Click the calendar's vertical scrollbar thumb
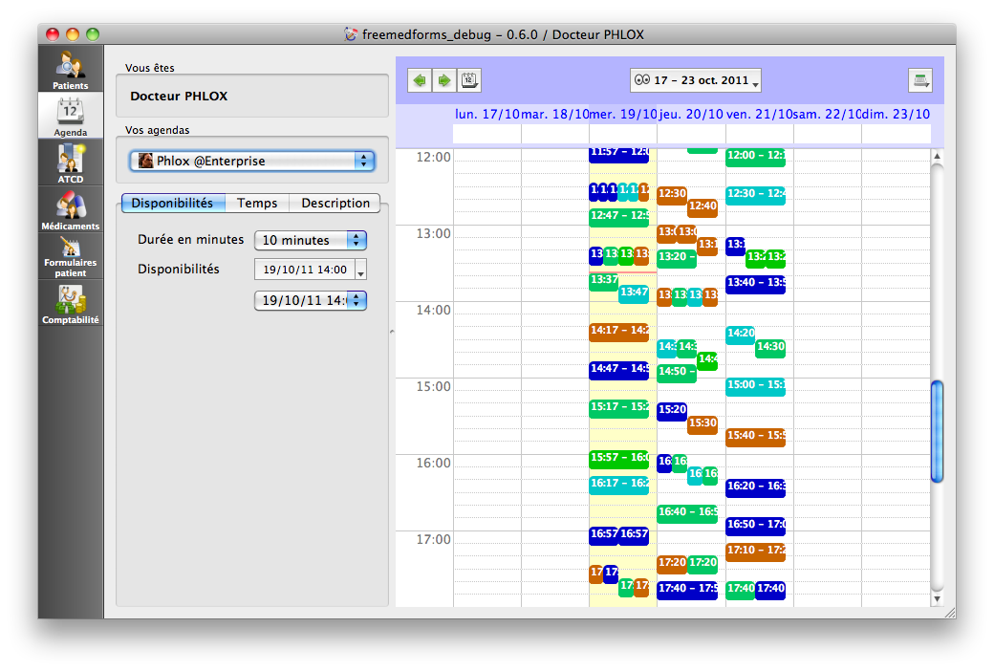994x671 pixels. point(937,431)
